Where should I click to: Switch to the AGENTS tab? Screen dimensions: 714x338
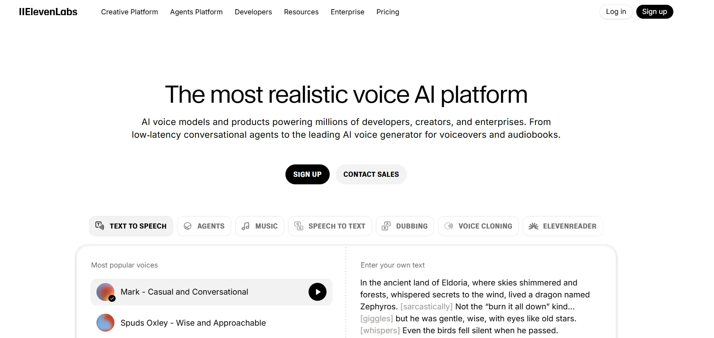point(204,226)
